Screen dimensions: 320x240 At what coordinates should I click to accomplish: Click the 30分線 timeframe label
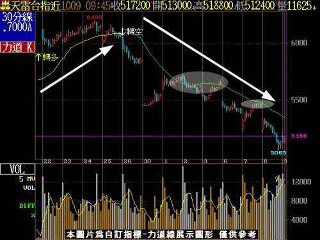[x=17, y=17]
